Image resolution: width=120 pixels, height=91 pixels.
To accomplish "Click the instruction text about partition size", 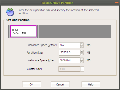I will [58, 12].
